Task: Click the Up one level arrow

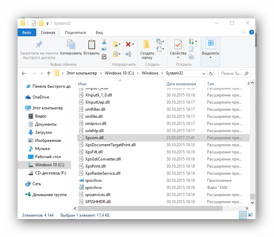Action: point(49,73)
